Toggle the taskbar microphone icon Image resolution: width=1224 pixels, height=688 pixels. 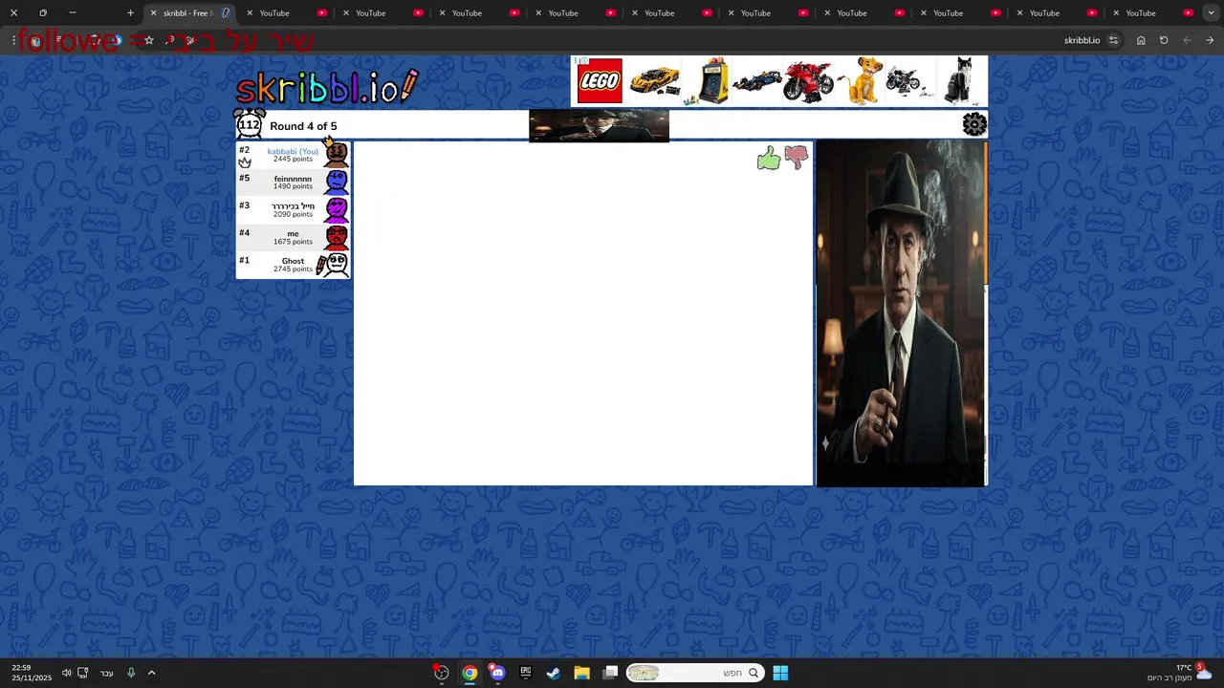[131, 673]
